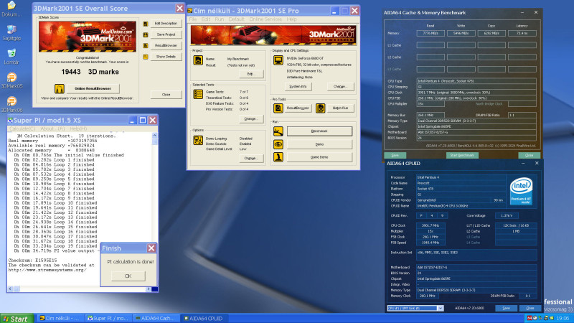The image size is (574, 323).
Task: Click the Memory Read value 7776 MB/s
Action: pos(430,33)
